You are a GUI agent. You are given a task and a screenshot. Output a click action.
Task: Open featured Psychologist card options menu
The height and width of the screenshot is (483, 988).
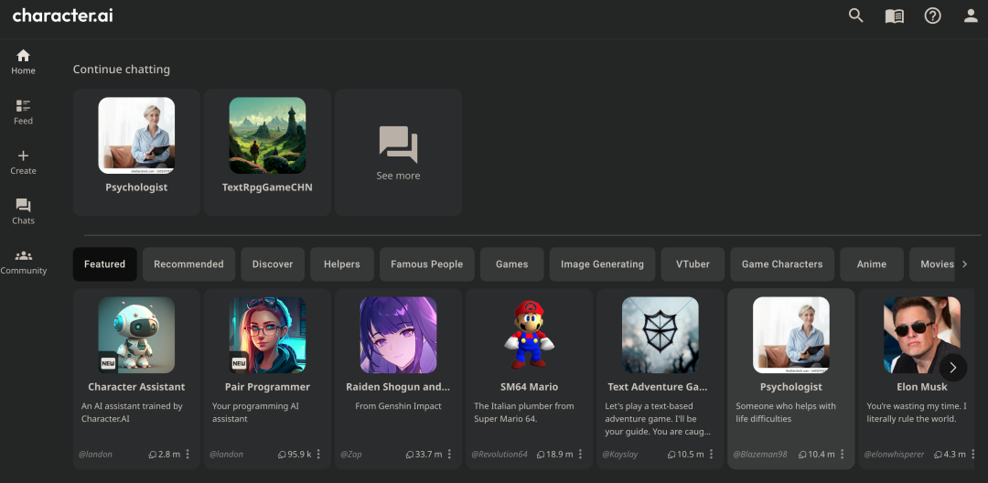tap(843, 454)
